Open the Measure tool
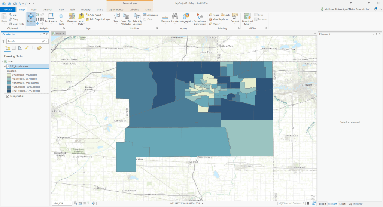 pos(165,18)
